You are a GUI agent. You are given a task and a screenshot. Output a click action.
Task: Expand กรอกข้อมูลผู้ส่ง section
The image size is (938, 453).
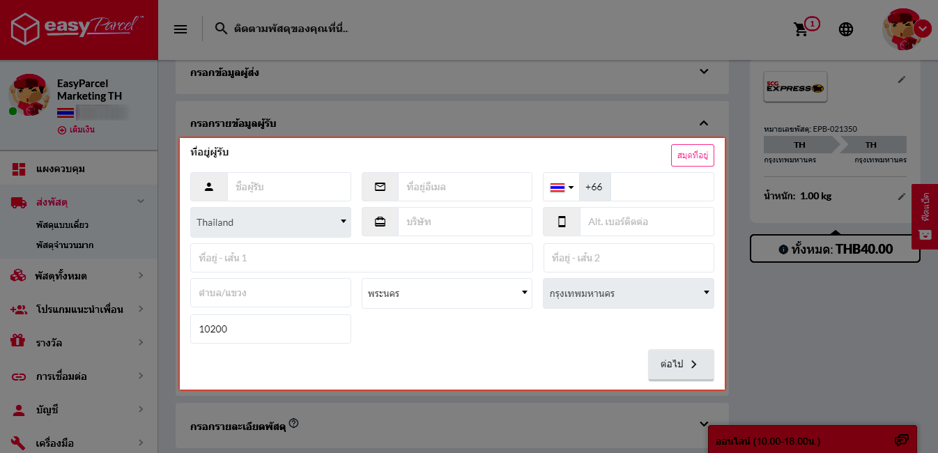(704, 71)
